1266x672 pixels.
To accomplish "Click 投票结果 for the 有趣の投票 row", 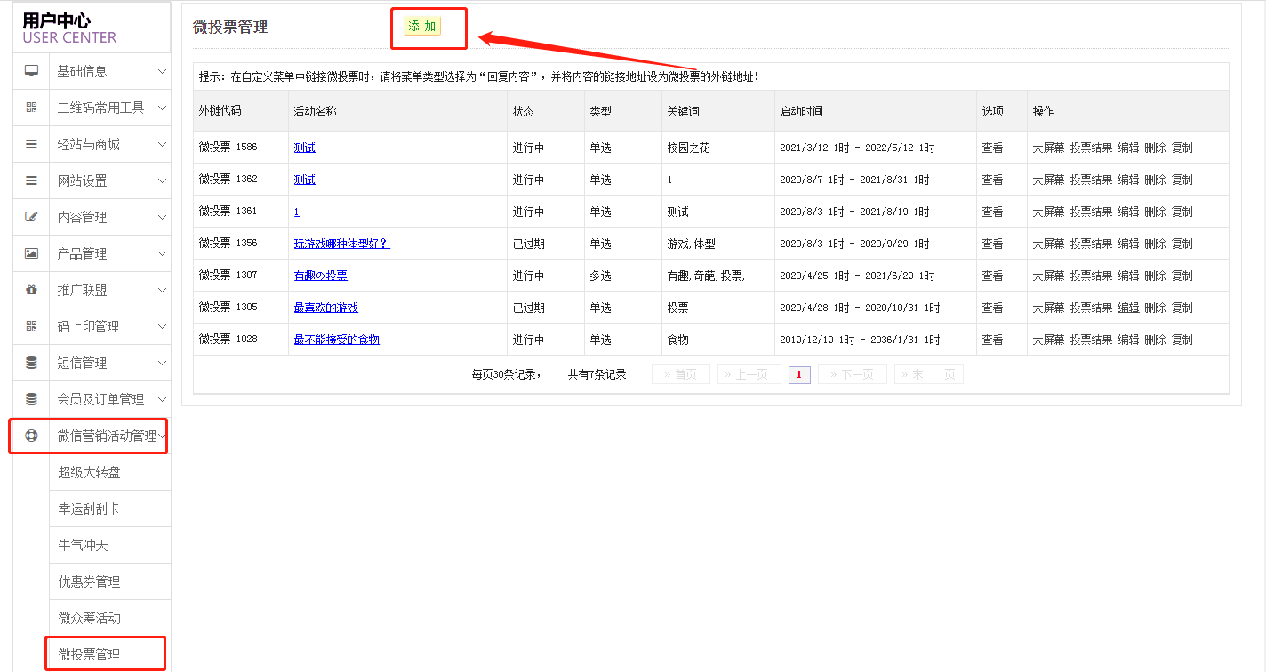I will [1091, 276].
